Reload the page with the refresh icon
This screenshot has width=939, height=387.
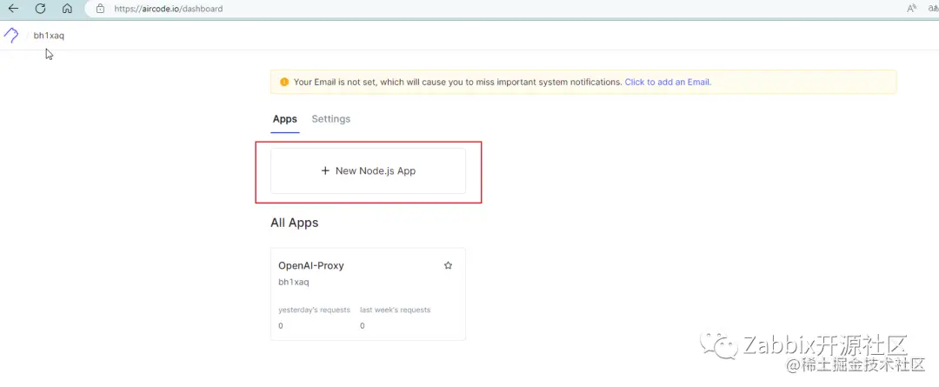point(40,9)
